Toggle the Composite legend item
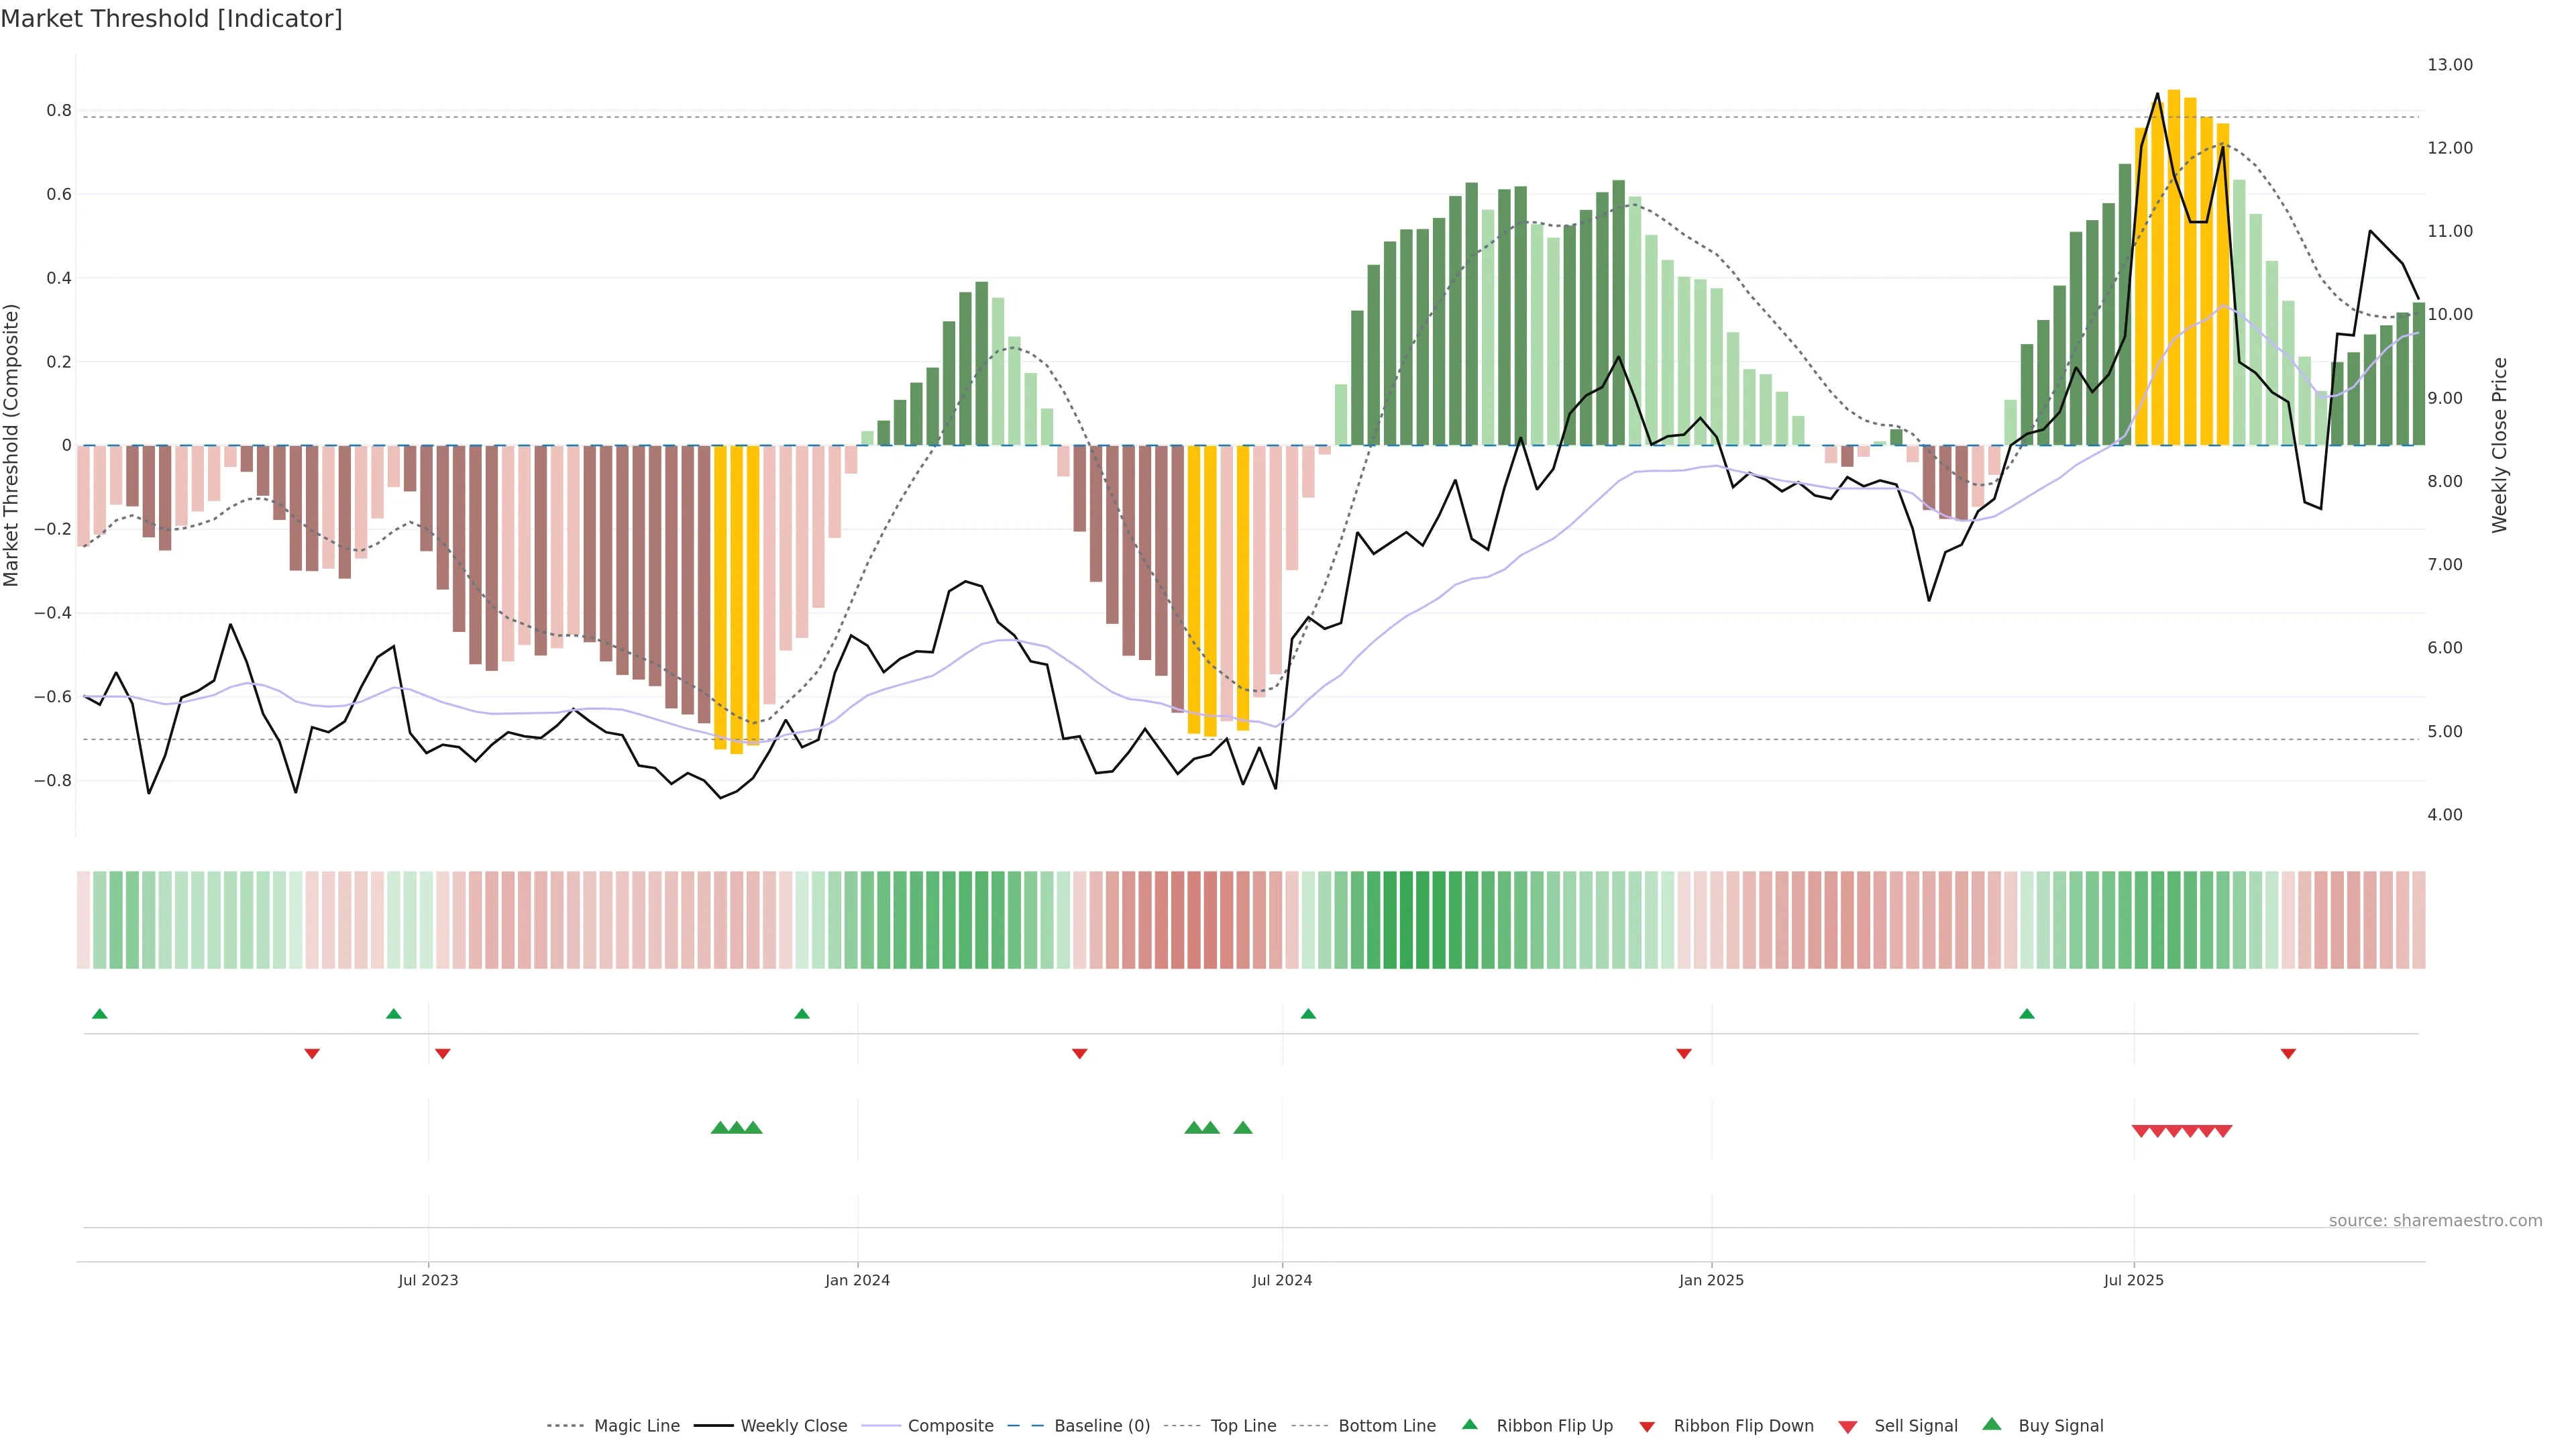Image resolution: width=2576 pixels, height=1449 pixels. click(950, 1426)
